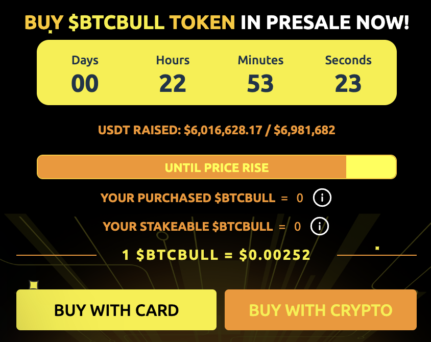The height and width of the screenshot is (342, 431).
Task: Select the small yellow square near the top right graphic
Action: coord(378,247)
